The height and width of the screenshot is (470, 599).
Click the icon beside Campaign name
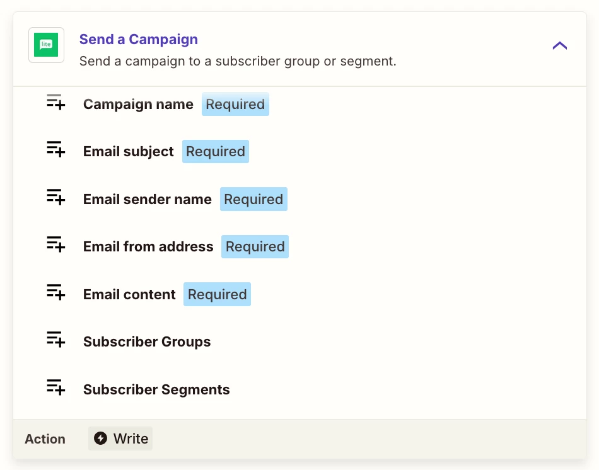click(x=56, y=102)
